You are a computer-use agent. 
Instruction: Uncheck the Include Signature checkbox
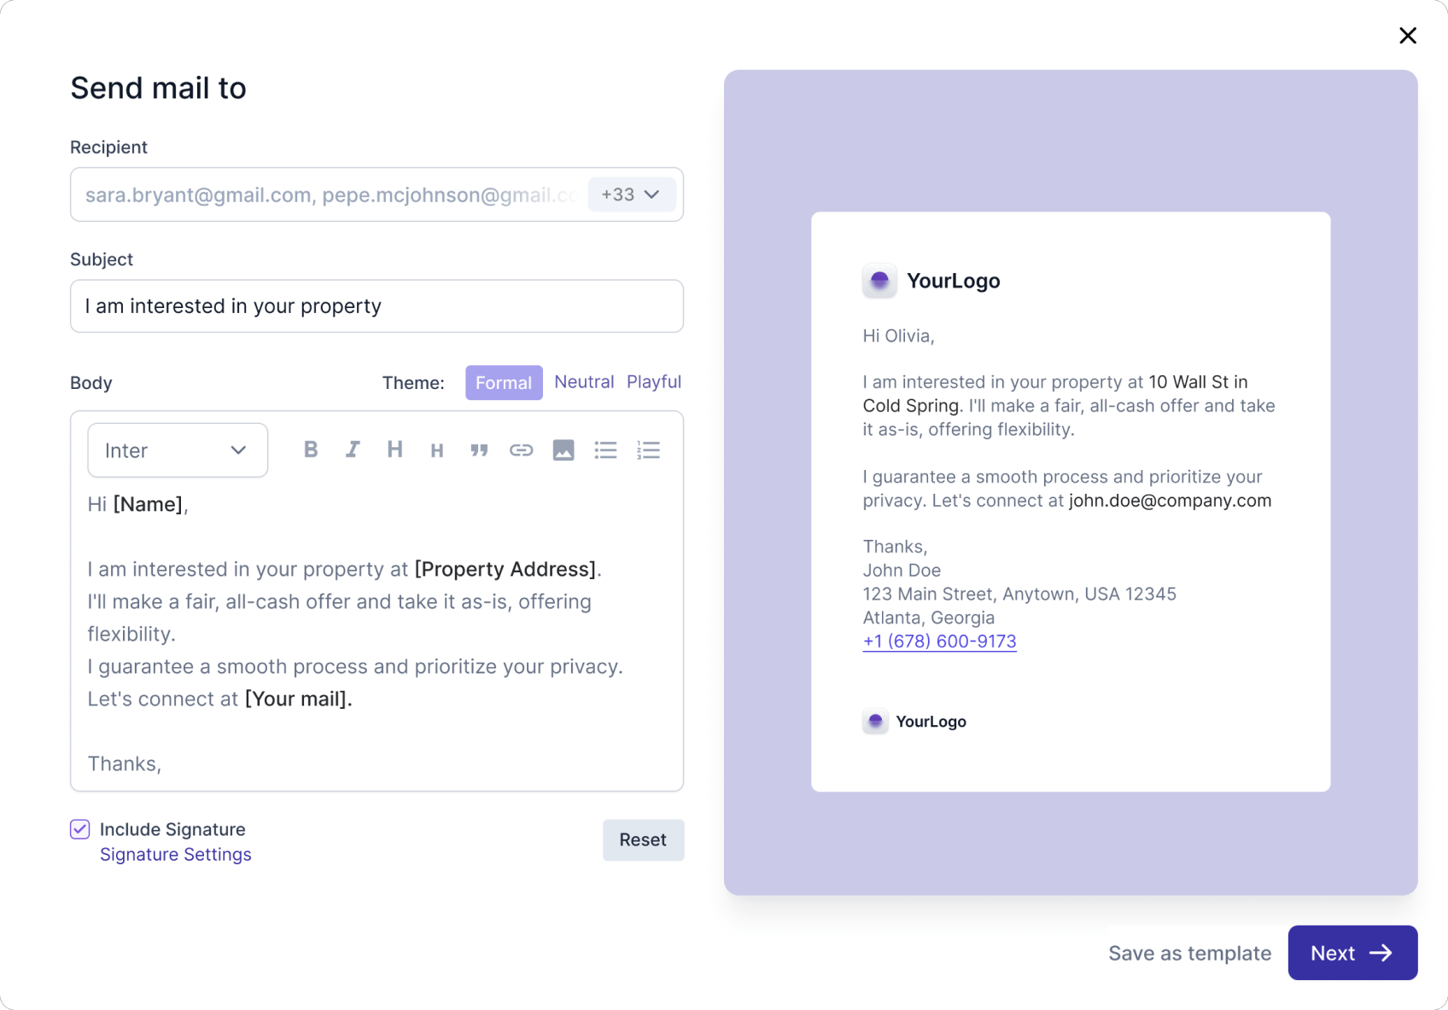click(79, 829)
